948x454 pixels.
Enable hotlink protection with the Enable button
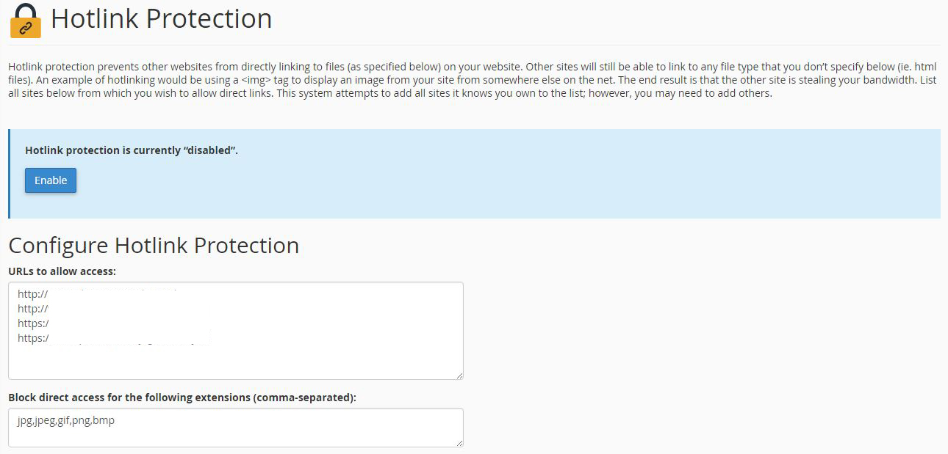tap(51, 180)
